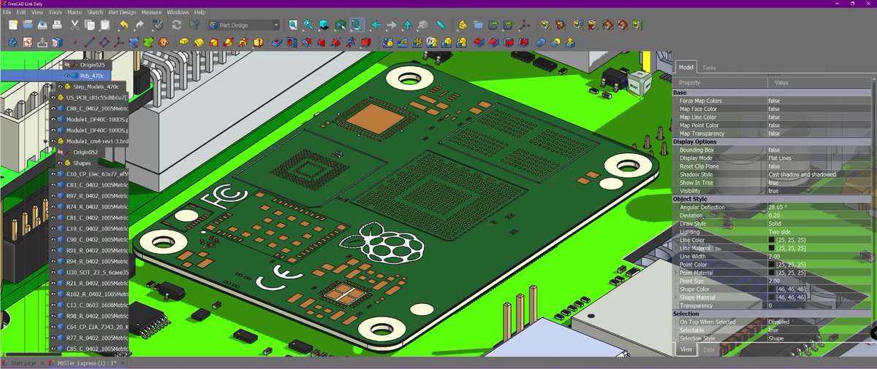Toggle visibility eye of R97_R_0402 item
Viewport: 877px width, 369px height.
click(x=53, y=196)
